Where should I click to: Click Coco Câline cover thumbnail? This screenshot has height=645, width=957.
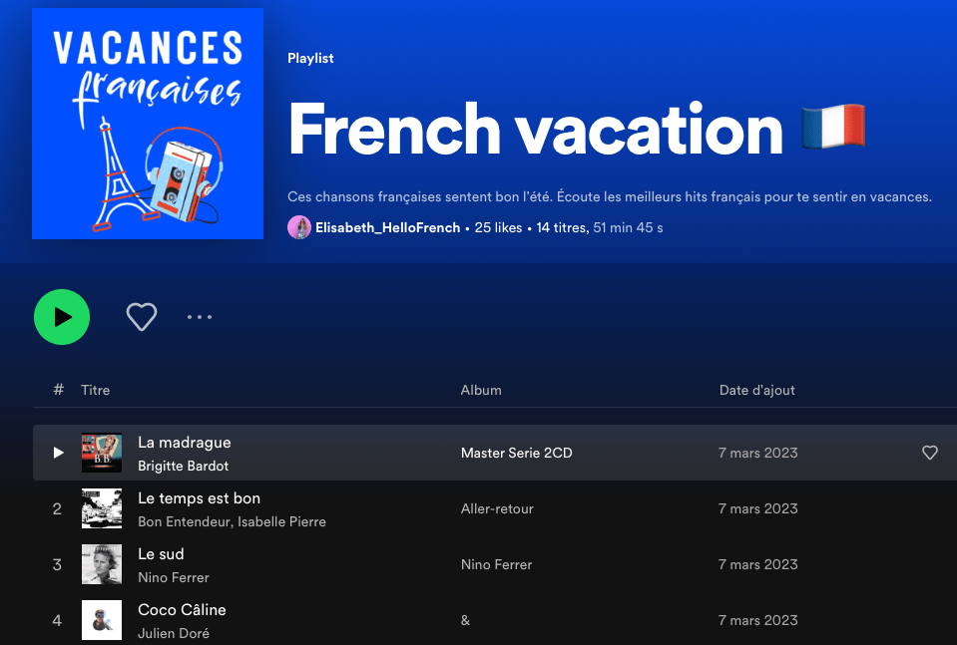point(102,620)
